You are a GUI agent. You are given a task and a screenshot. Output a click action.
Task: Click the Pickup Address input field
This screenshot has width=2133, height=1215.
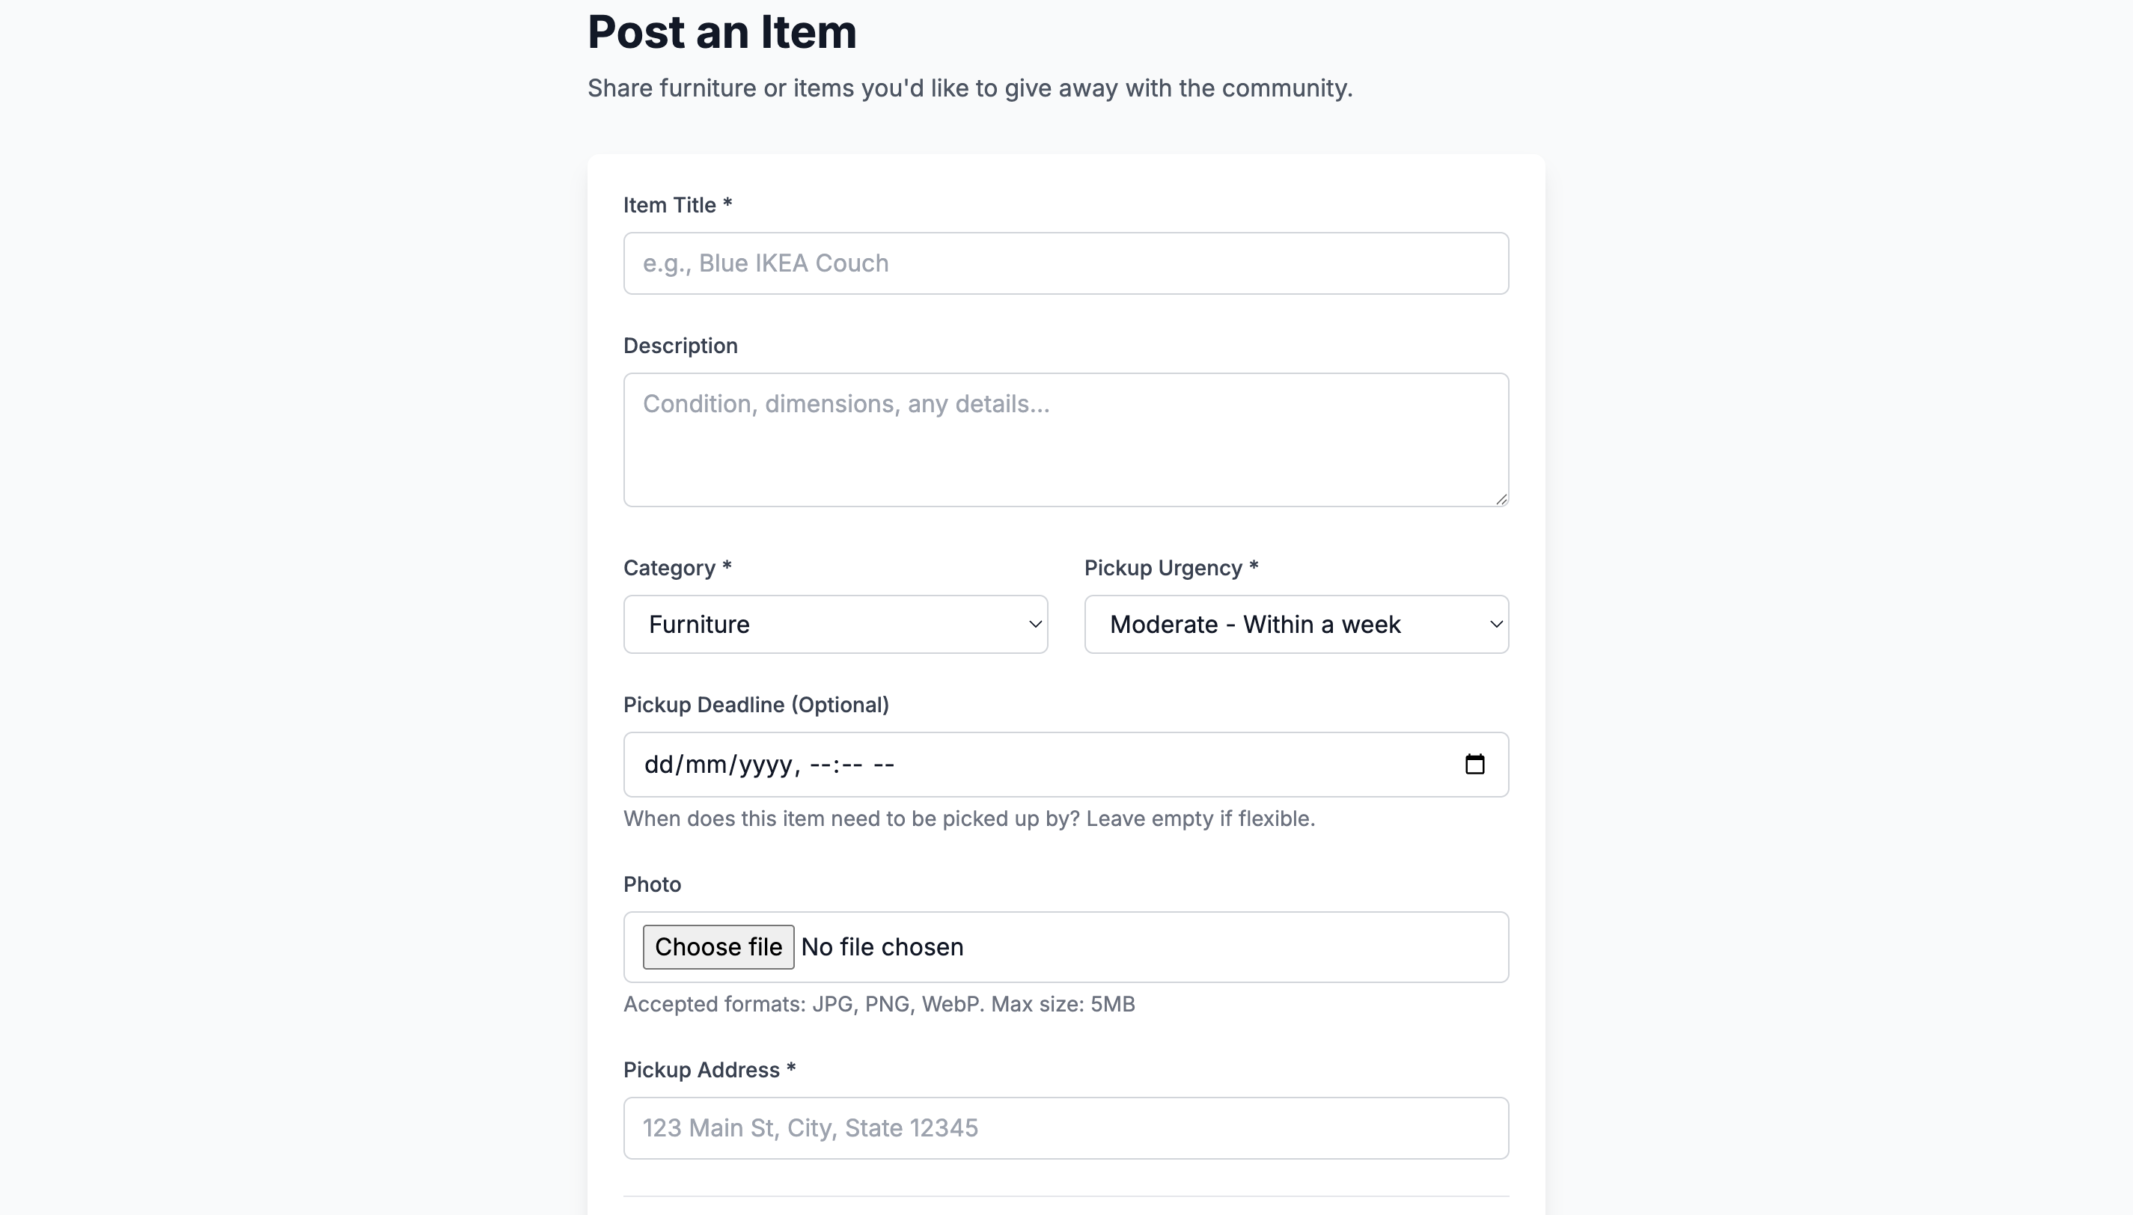pos(1066,1127)
